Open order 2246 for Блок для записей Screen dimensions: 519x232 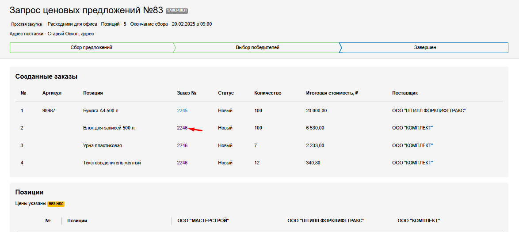[182, 128]
